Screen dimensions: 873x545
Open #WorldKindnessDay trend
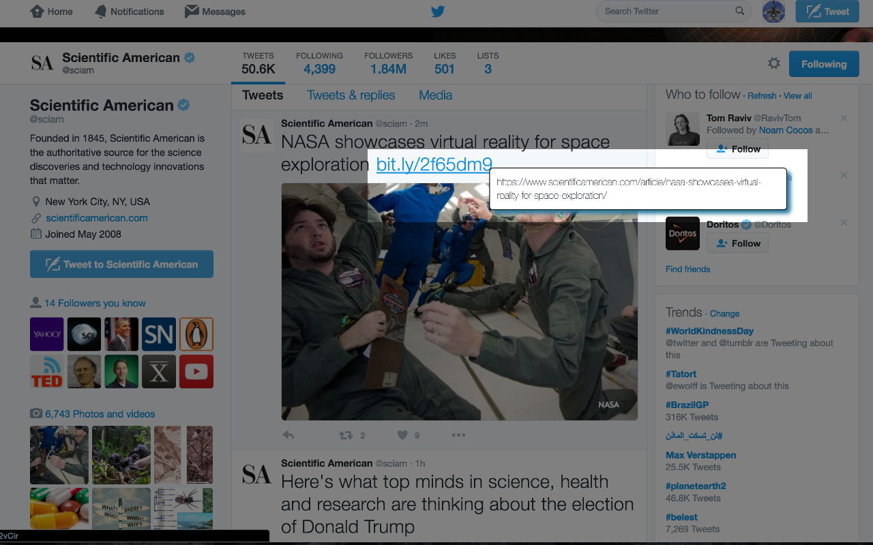[709, 331]
